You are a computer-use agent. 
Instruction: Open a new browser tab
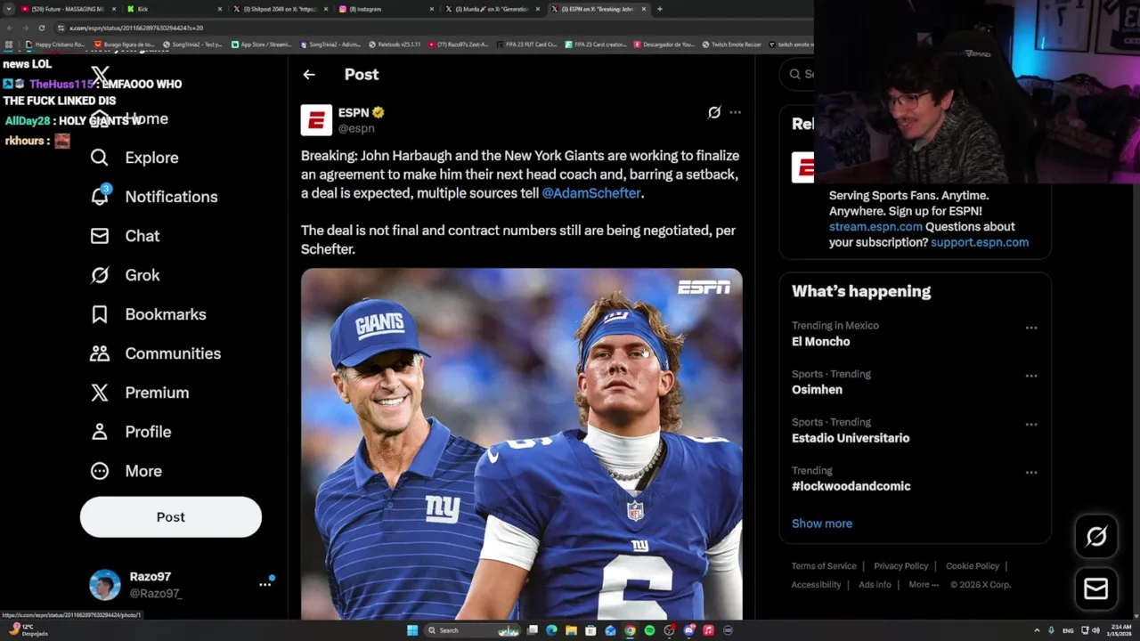pyautogui.click(x=659, y=9)
